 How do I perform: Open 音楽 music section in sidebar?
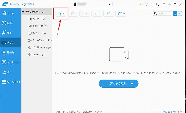(x=11, y=33)
